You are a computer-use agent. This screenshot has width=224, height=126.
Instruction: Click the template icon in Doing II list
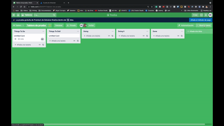click(147, 36)
